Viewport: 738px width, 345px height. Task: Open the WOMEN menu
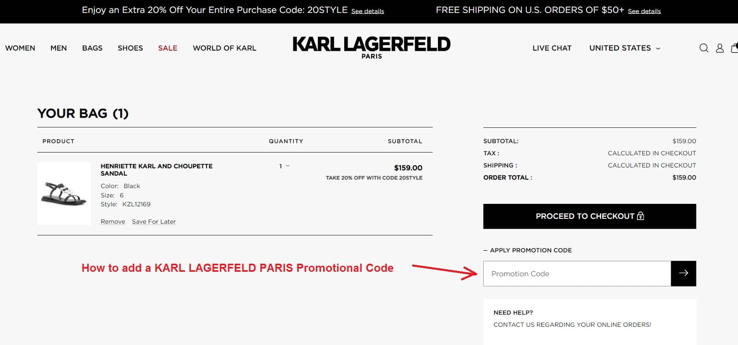20,48
